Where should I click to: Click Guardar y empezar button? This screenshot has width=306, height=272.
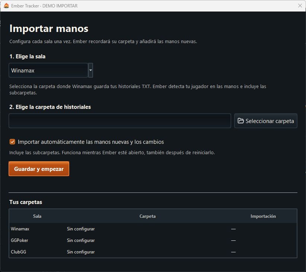tap(39, 169)
